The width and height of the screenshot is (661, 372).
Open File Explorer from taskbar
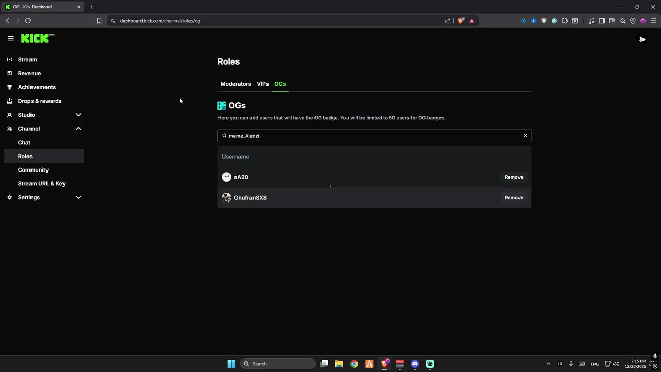click(339, 364)
